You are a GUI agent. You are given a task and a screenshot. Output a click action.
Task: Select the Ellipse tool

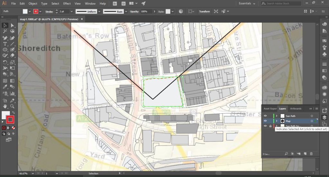pyautogui.click(x=5, y=50)
